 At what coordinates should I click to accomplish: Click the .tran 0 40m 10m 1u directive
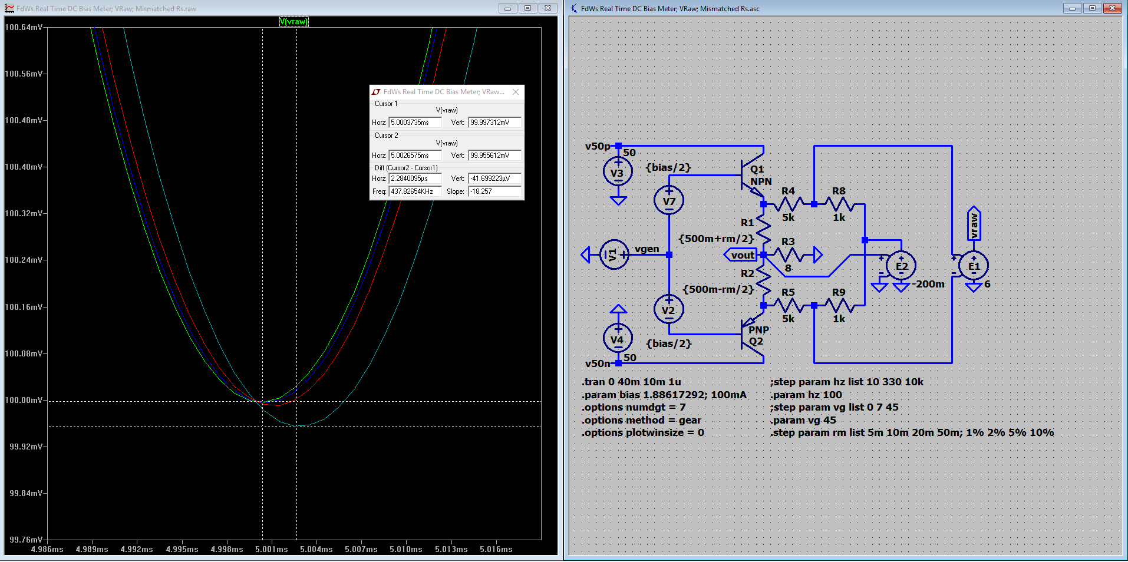631,382
